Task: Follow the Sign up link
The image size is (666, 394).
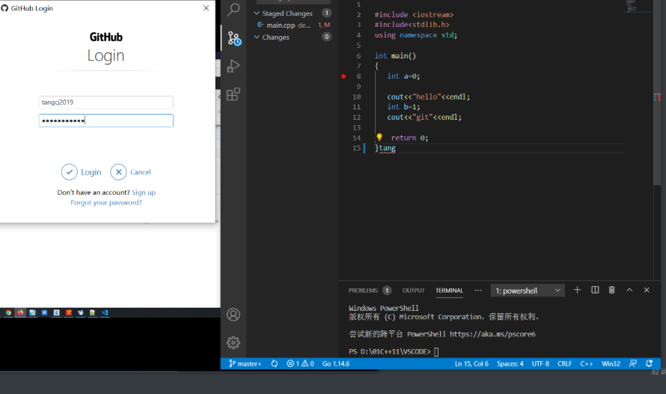Action: [144, 193]
